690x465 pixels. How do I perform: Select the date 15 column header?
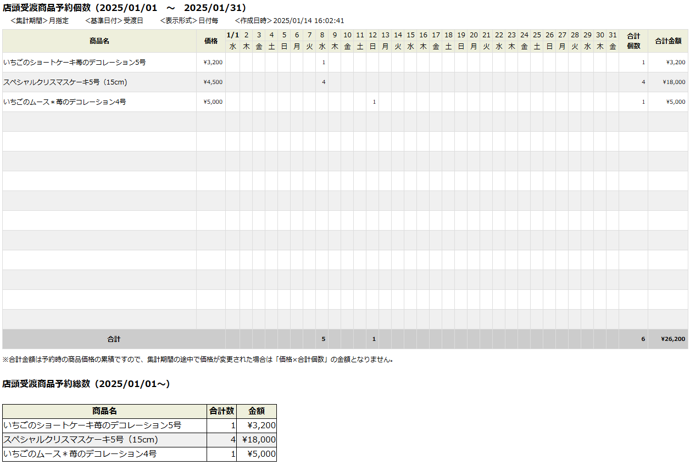pyautogui.click(x=410, y=36)
